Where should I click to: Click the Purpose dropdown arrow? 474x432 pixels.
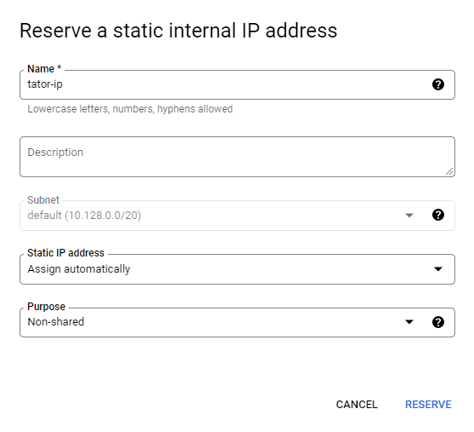pos(409,322)
